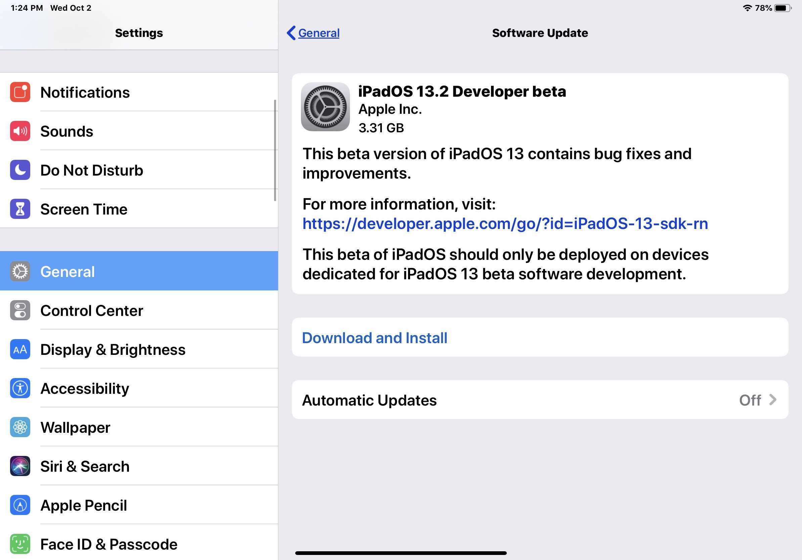Tap the Settings header title
802x560 pixels.
139,33
